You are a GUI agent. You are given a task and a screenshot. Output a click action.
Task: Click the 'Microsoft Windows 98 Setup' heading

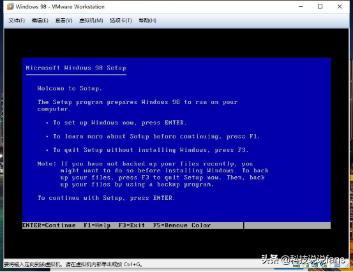pyautogui.click(x=76, y=68)
